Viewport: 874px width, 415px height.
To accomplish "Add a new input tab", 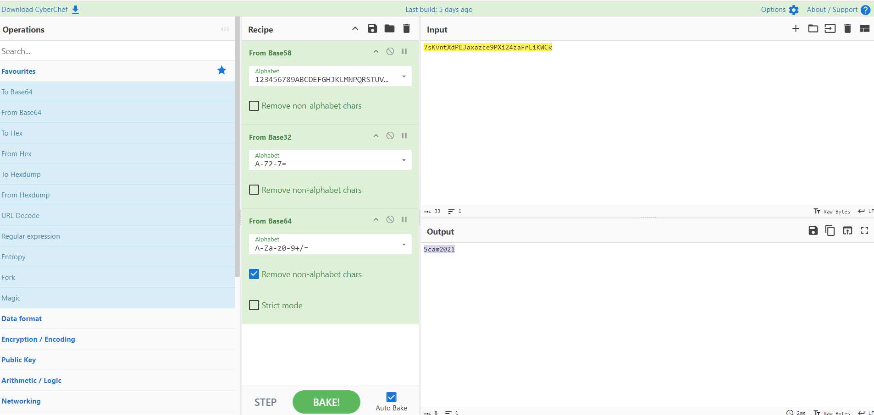I will point(796,29).
